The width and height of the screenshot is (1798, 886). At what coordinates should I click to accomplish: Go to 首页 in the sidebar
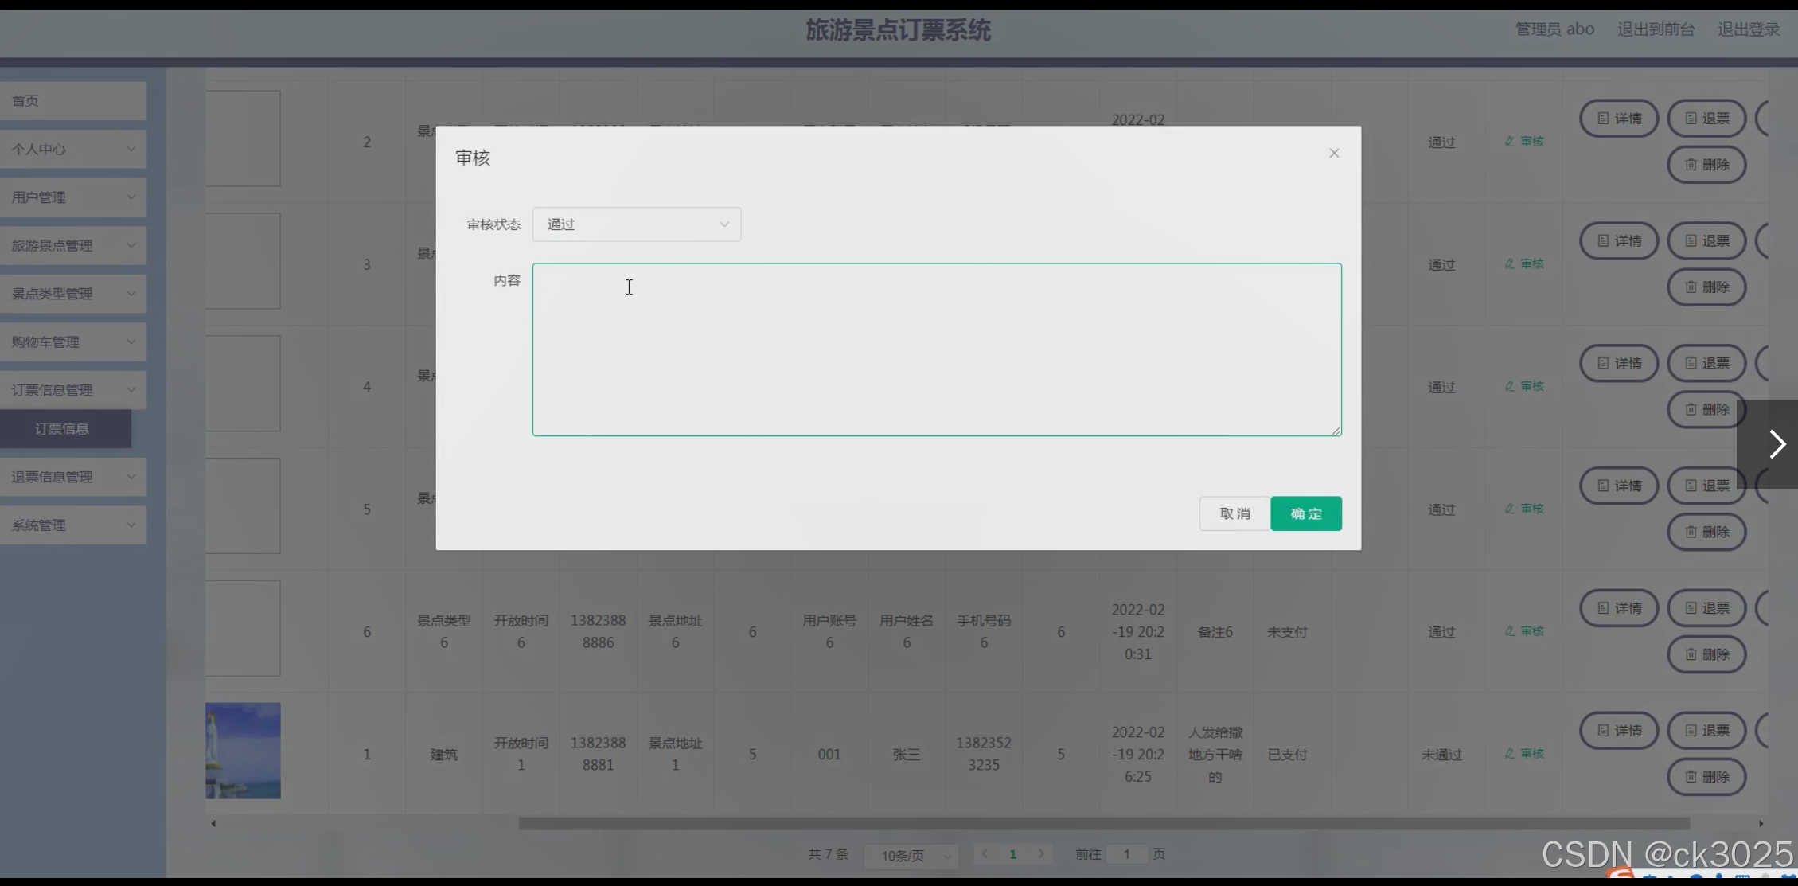[x=72, y=101]
